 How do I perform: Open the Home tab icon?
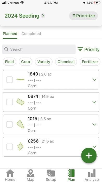pos(10,173)
